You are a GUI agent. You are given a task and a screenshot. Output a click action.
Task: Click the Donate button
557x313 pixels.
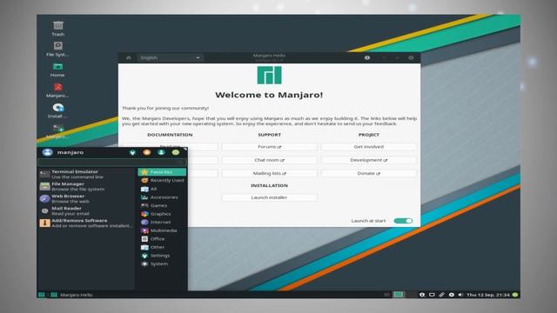pos(369,173)
